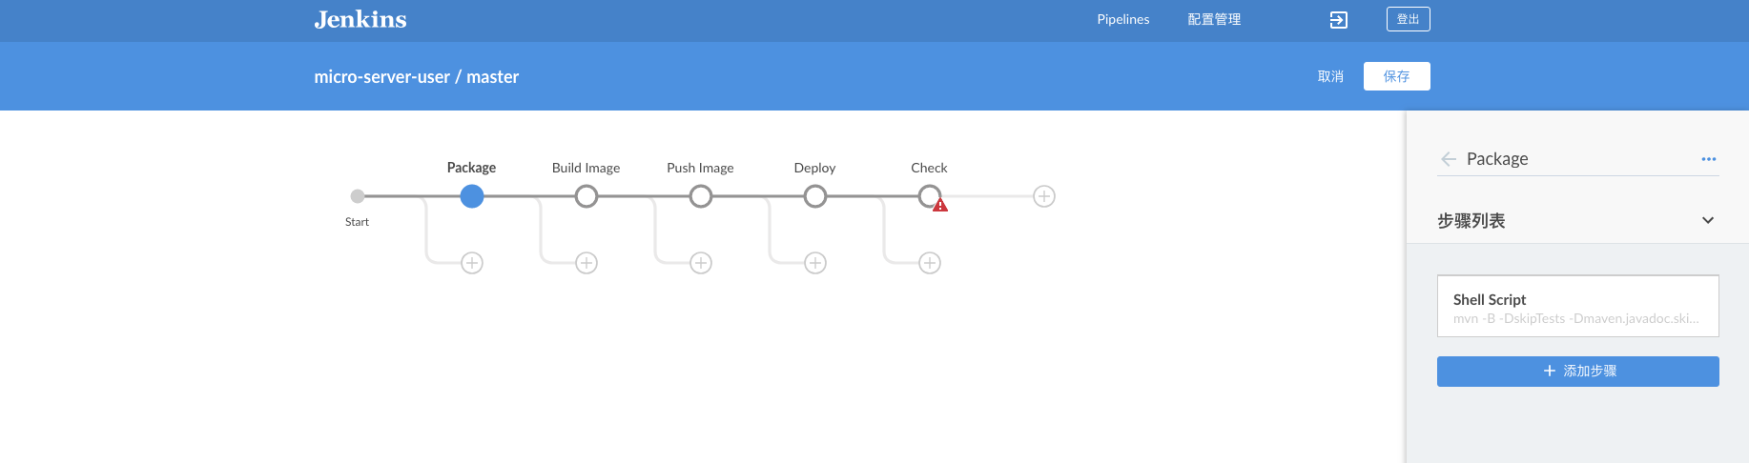Open the Shell Script step entry
The width and height of the screenshot is (1749, 463).
tap(1577, 307)
